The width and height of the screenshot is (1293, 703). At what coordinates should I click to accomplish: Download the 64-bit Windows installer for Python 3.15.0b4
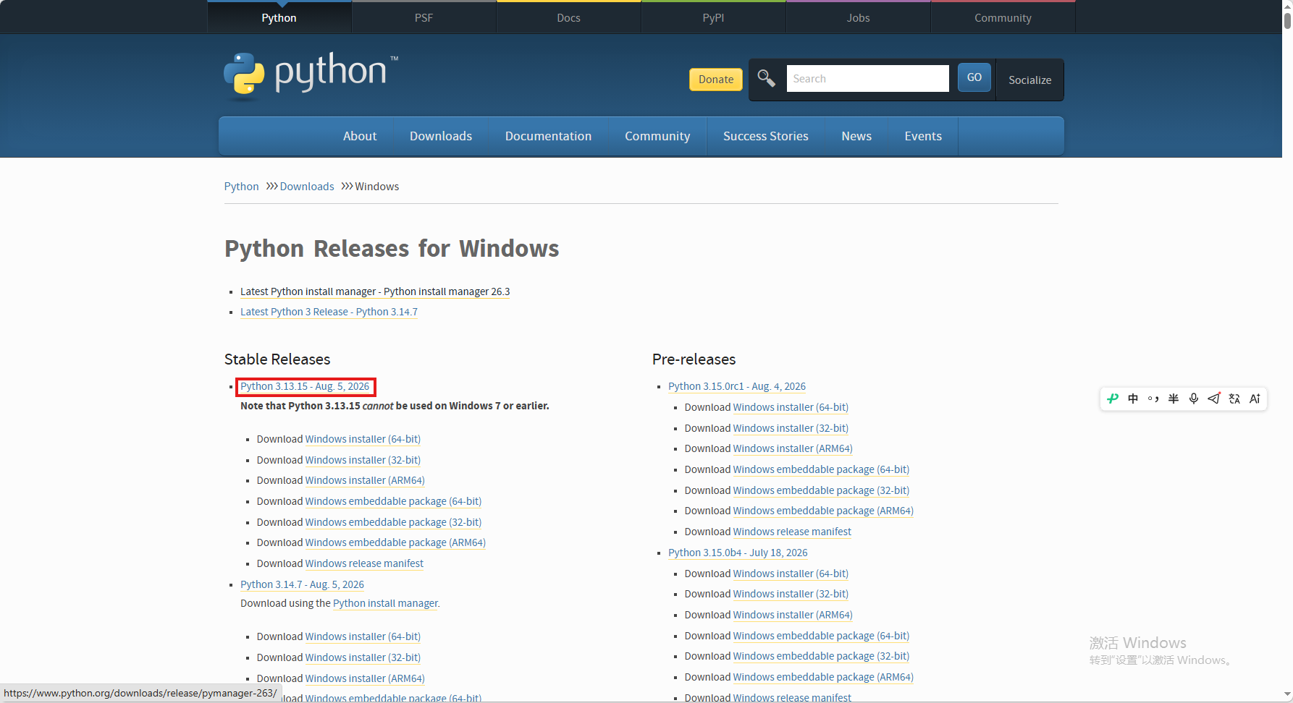[x=791, y=574]
